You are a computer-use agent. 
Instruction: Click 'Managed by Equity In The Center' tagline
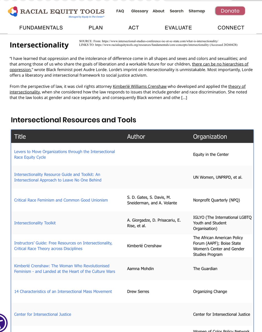pos(87,17)
